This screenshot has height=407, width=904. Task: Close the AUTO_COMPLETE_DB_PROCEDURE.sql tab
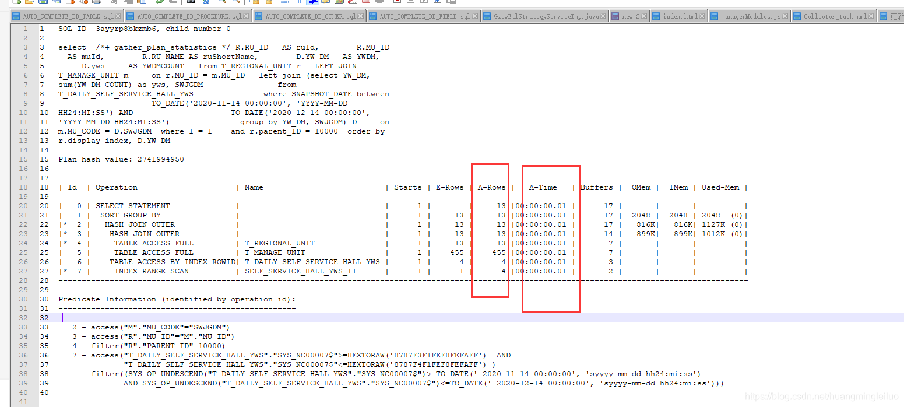(x=247, y=17)
